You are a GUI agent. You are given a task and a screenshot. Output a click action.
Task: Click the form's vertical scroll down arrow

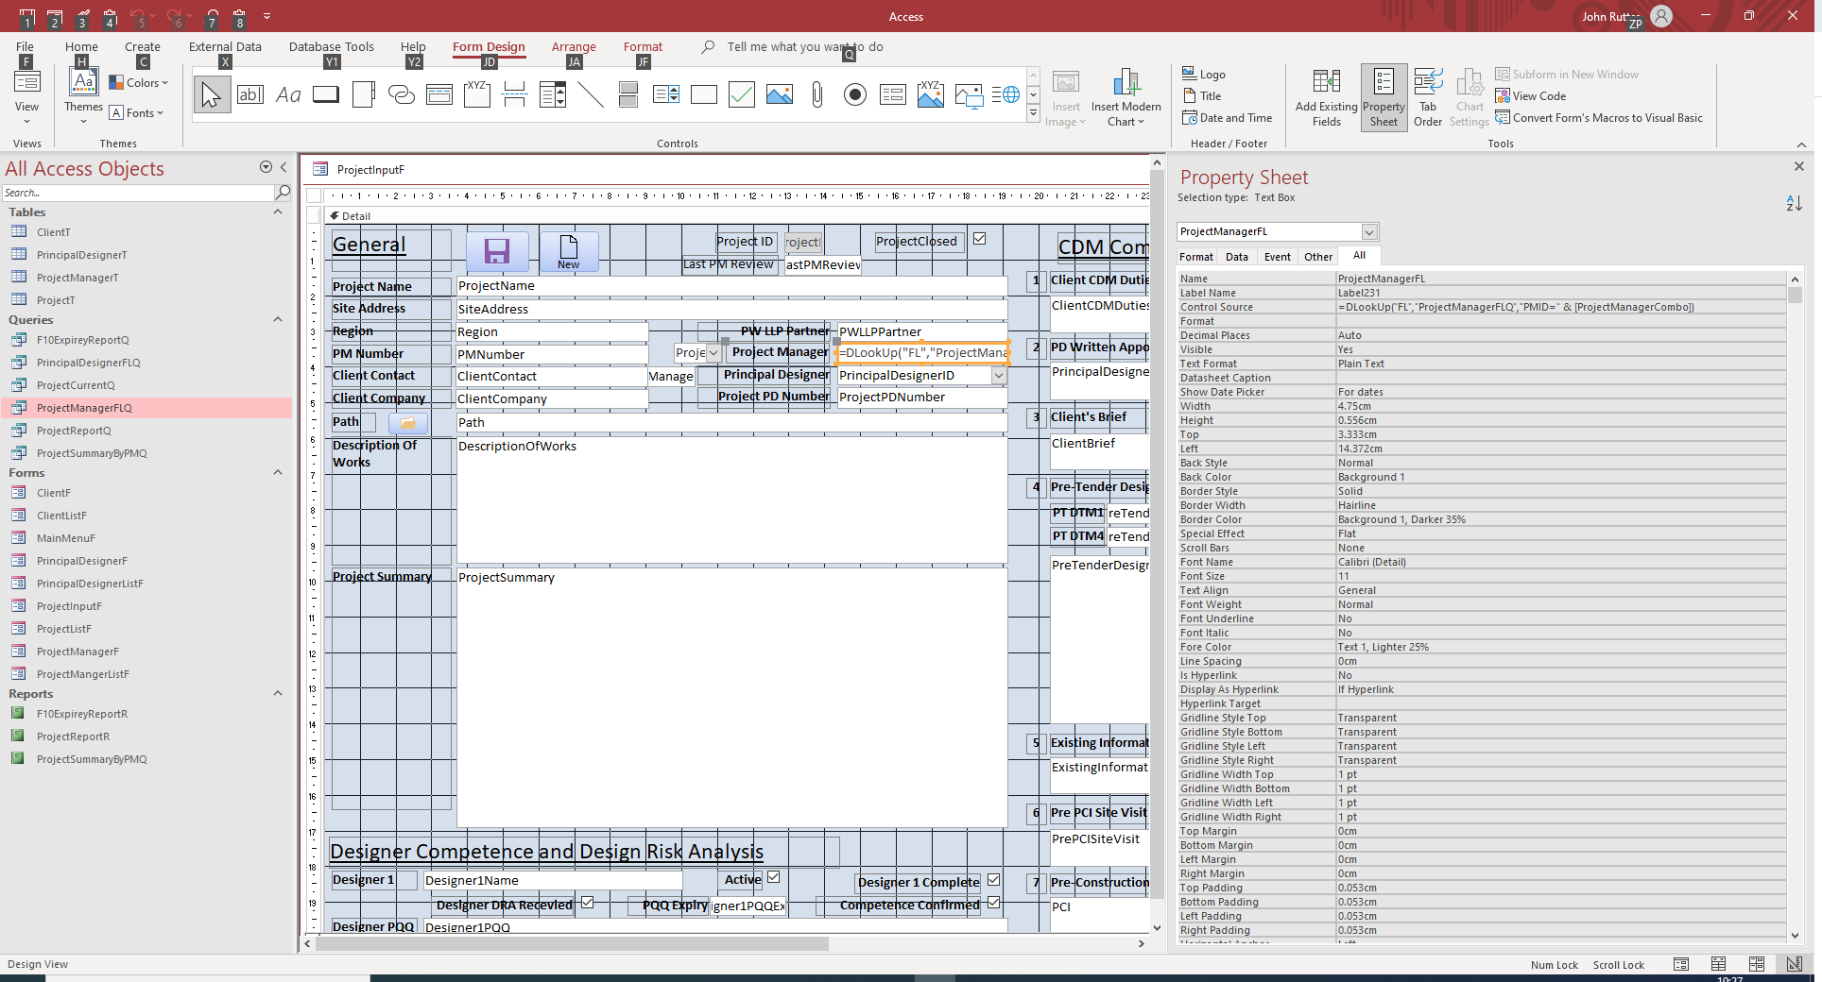(1157, 929)
